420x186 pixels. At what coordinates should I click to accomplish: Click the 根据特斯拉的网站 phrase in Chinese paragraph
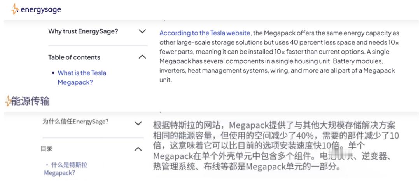point(184,125)
